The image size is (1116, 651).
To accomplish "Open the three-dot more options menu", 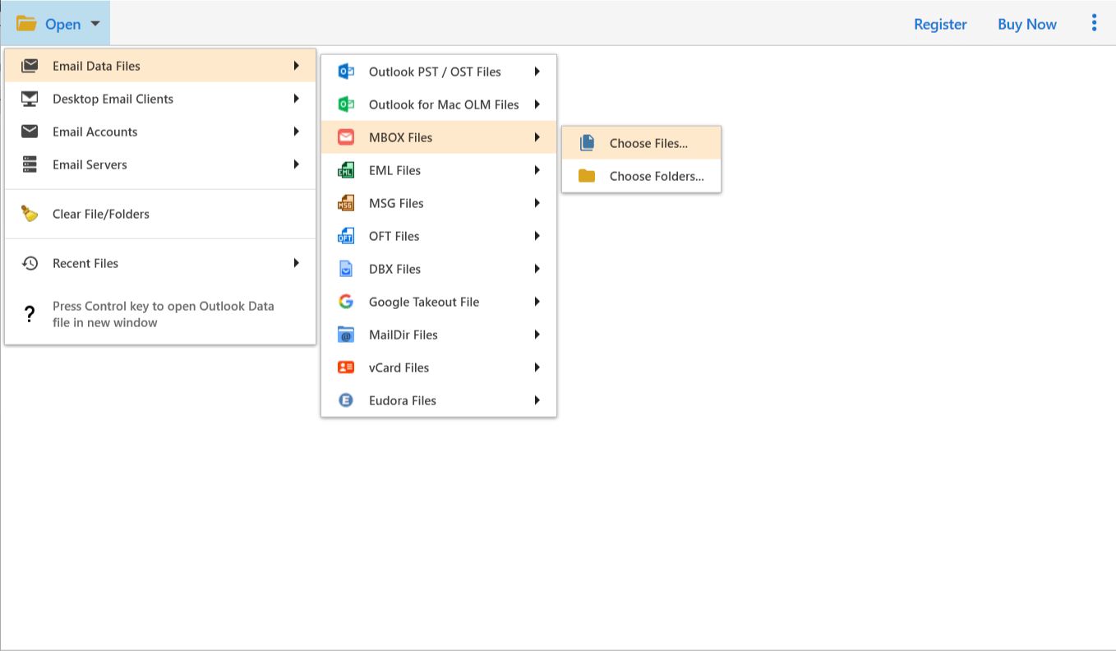I will (x=1094, y=23).
